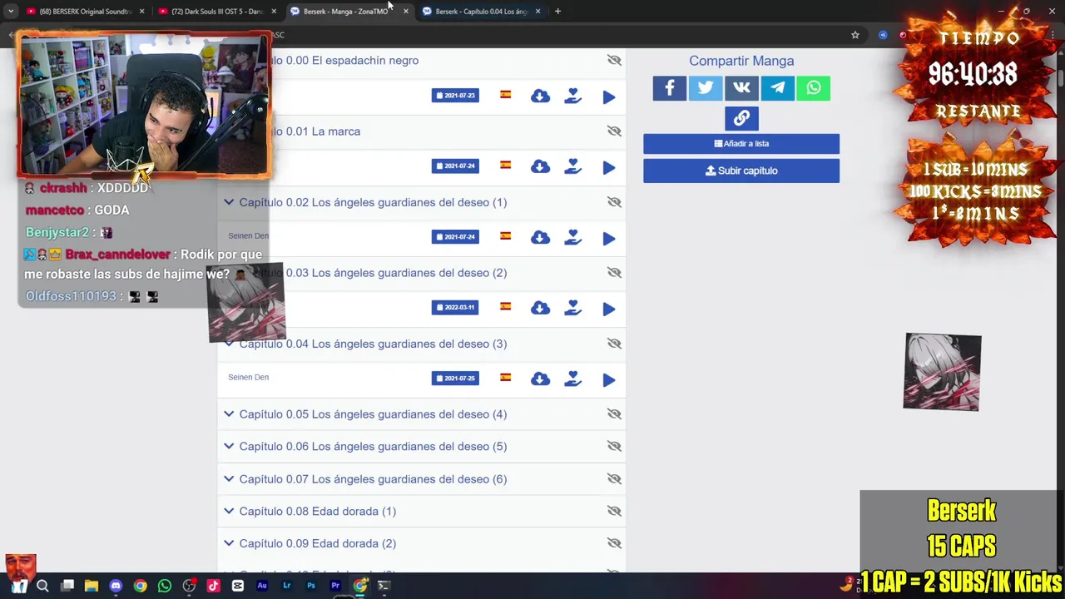
Task: Click the 2022-03-11 date badge
Action: (455, 307)
